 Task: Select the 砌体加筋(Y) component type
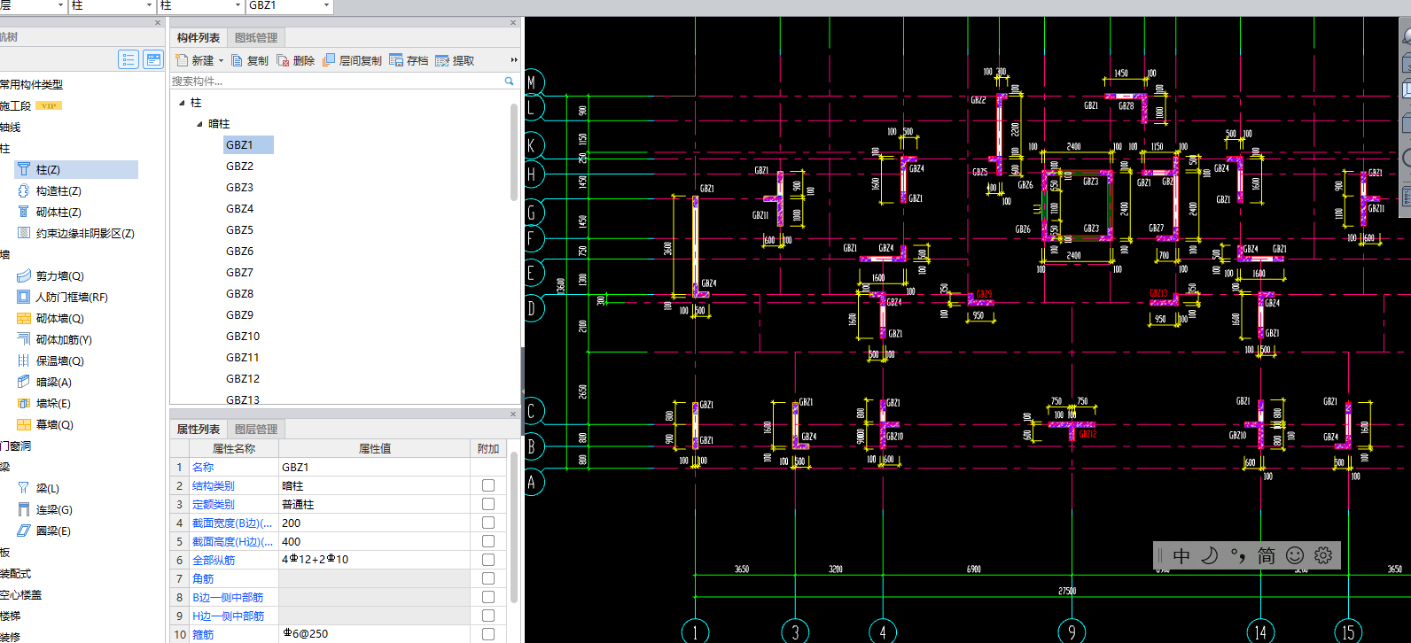pos(55,339)
